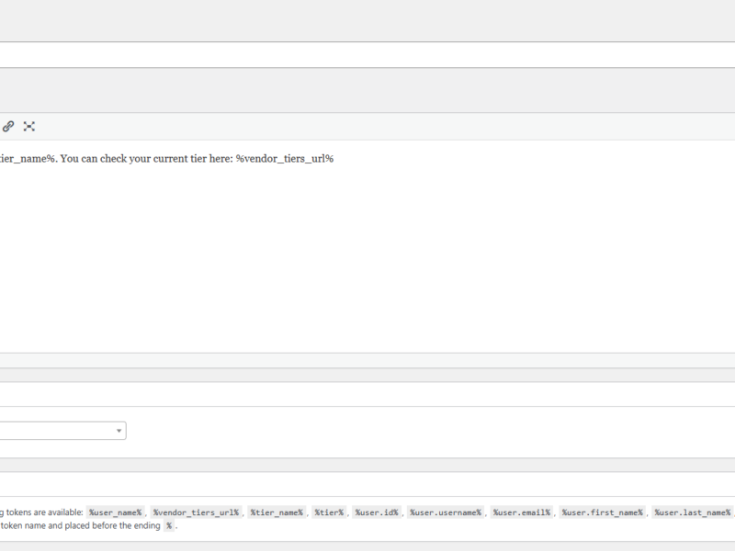This screenshot has width=735, height=551.
Task: Toggle the fullscreen editor mode icon
Action: pyautogui.click(x=29, y=127)
